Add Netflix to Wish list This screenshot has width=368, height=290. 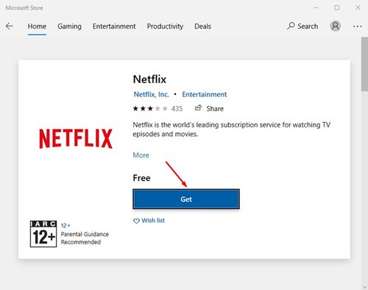click(x=149, y=221)
